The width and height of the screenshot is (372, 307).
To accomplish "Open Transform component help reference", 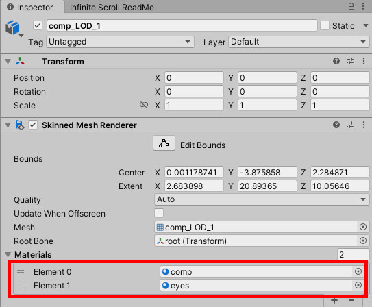I will pyautogui.click(x=336, y=61).
